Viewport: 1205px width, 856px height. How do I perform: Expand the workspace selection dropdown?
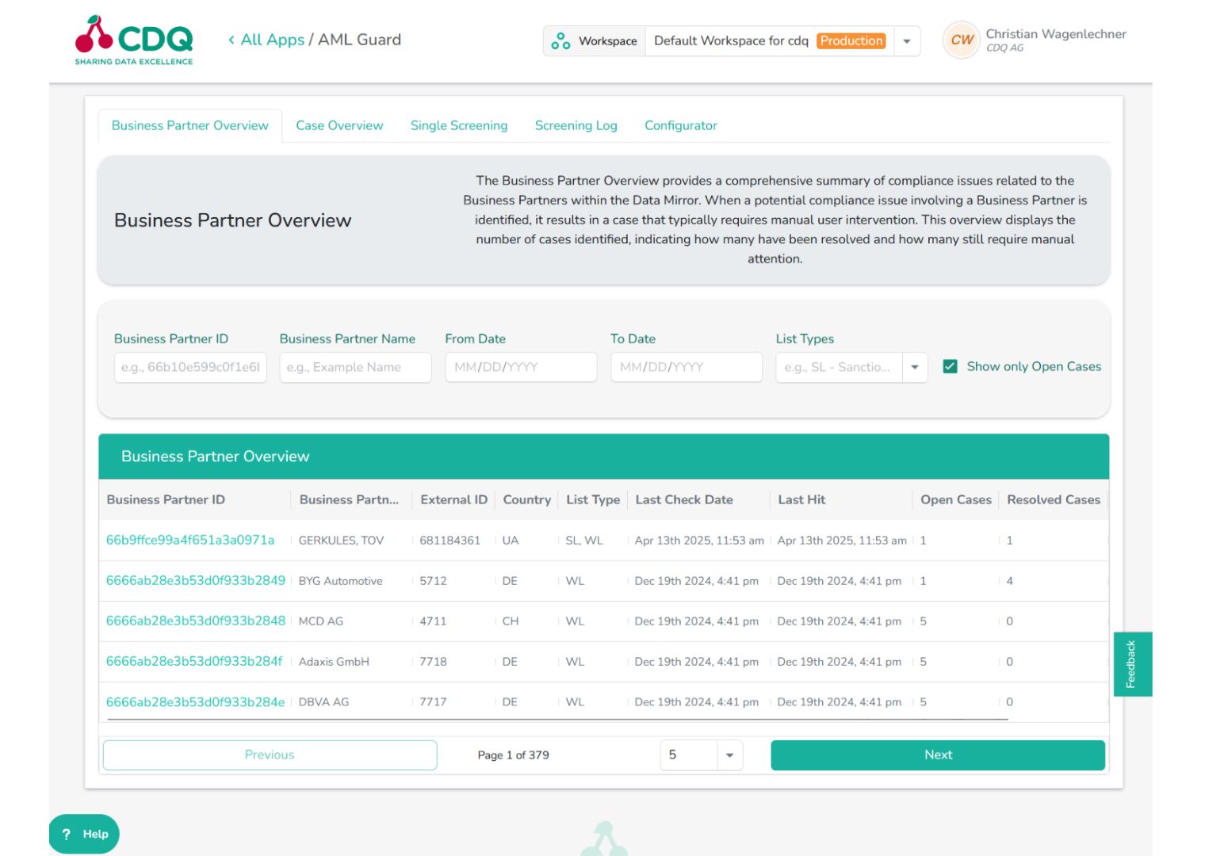point(906,40)
